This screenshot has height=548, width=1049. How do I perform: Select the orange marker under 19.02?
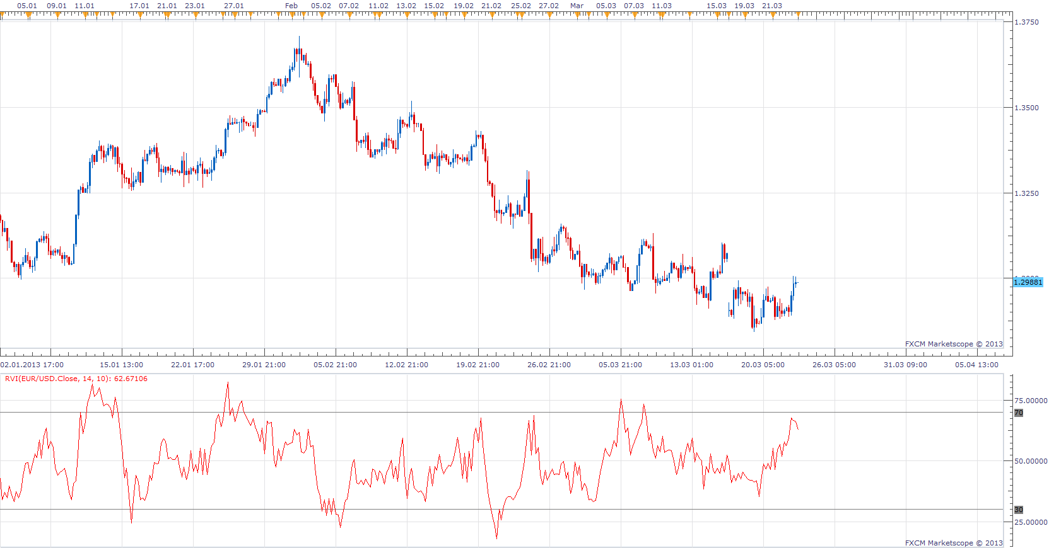click(x=464, y=16)
